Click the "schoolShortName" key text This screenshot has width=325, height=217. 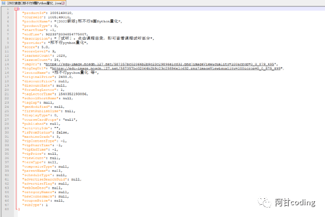[x=40, y=99]
